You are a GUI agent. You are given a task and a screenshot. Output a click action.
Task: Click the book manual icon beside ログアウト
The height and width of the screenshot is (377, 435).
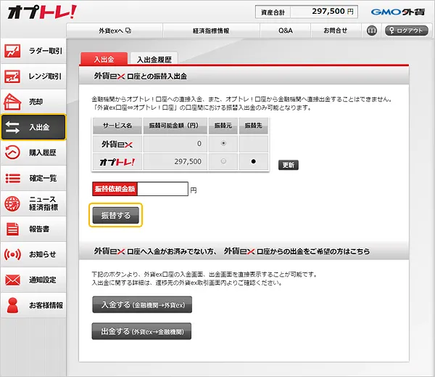372,31
